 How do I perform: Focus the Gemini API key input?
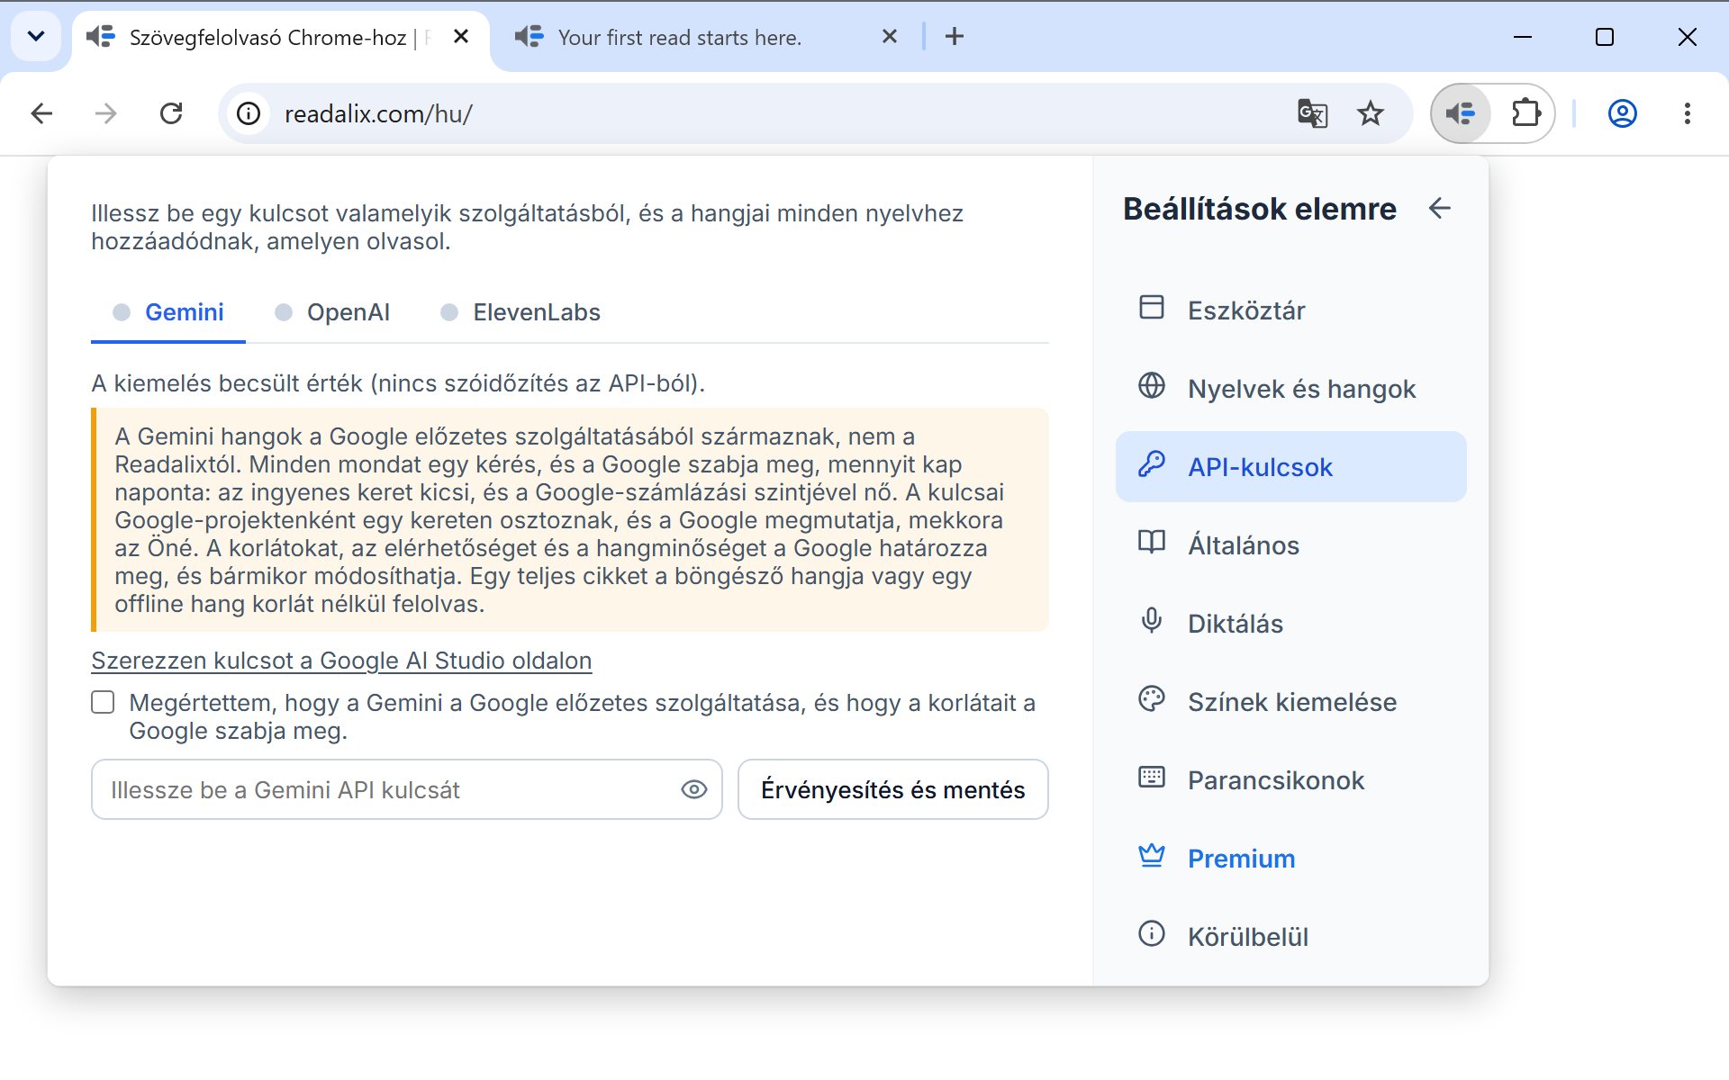[x=406, y=789]
